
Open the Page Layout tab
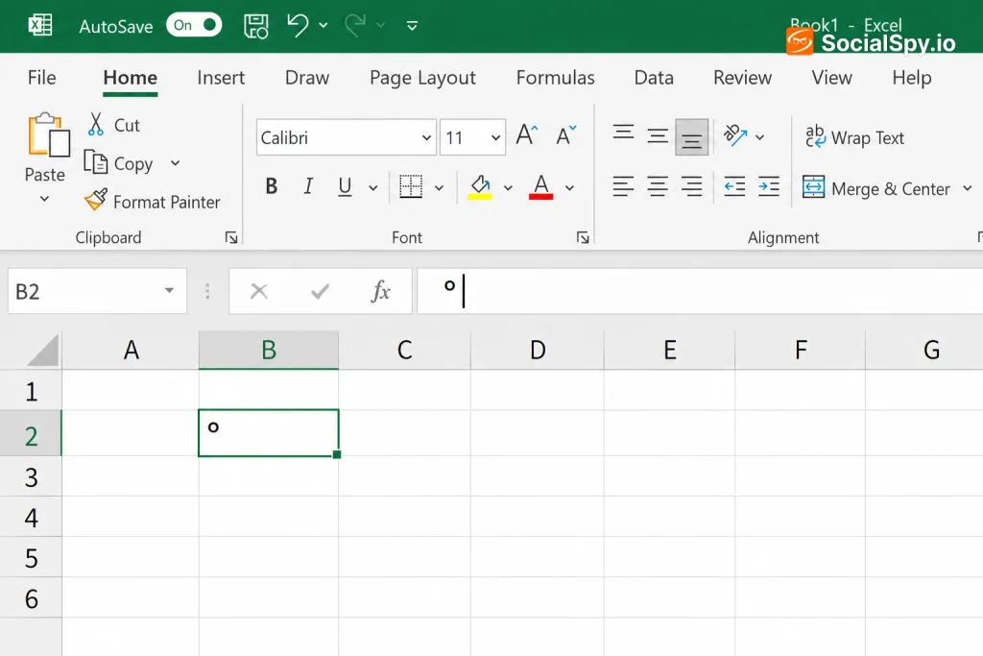(x=422, y=77)
